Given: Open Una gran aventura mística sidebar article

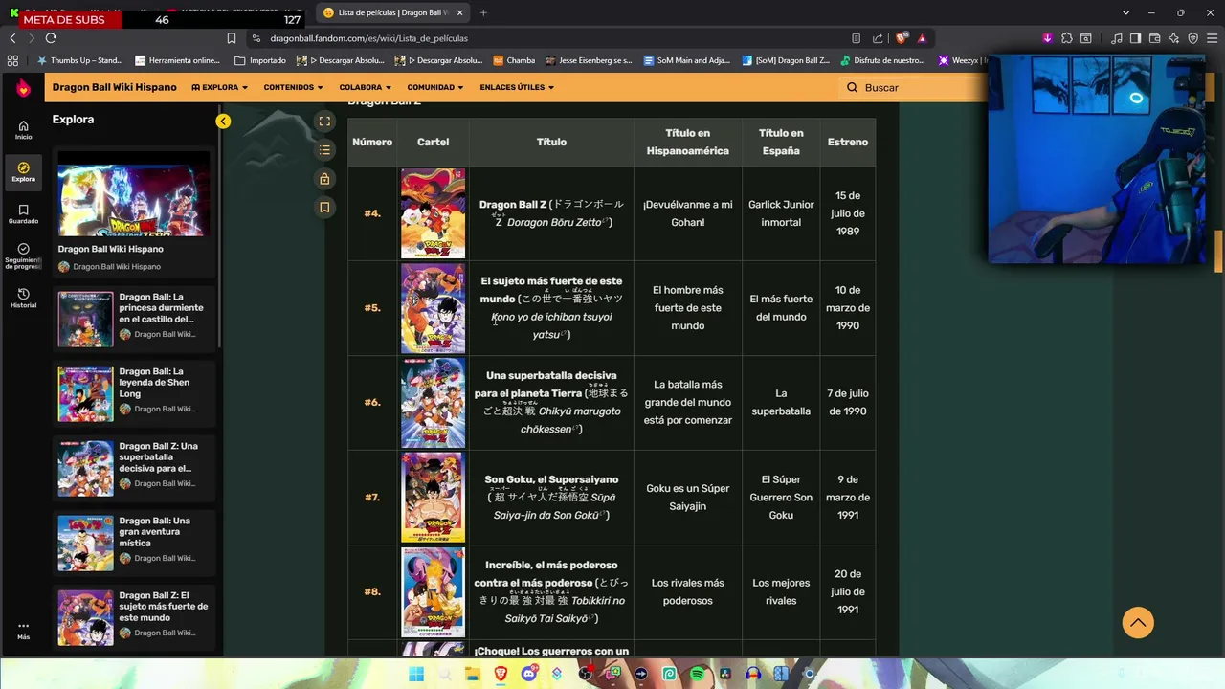Looking at the screenshot, I should click(x=134, y=543).
